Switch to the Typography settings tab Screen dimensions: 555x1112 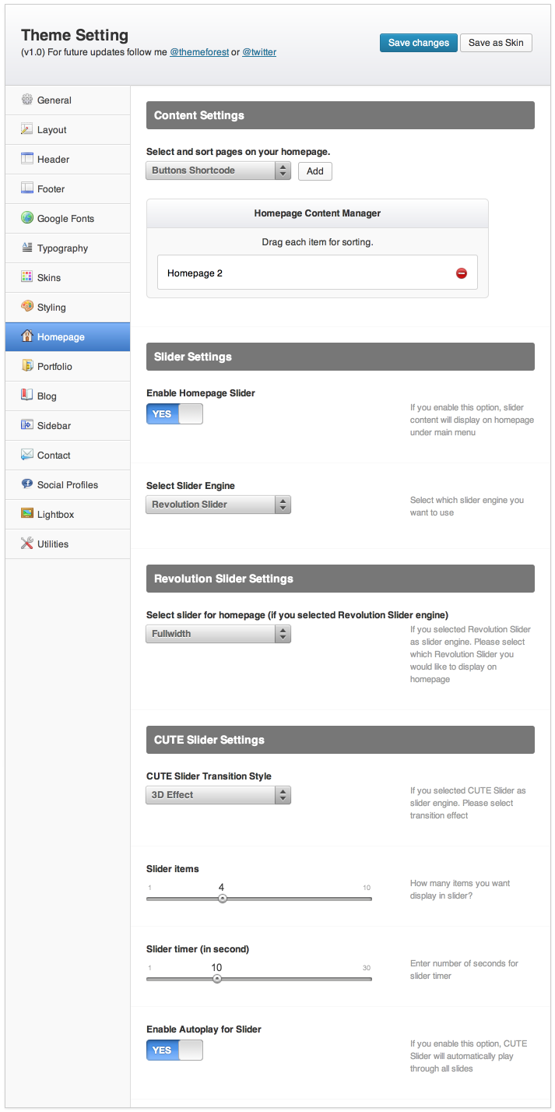pos(62,248)
